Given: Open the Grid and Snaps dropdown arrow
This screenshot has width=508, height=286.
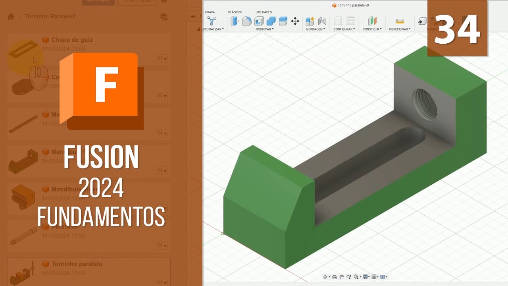Looking at the screenshot, I should pos(378,277).
